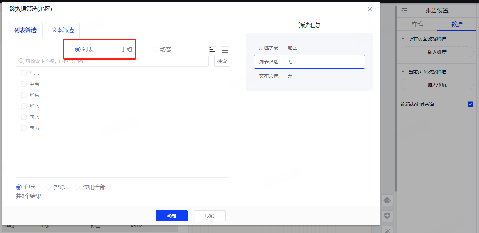Click the three-line list view icon

click(x=225, y=50)
